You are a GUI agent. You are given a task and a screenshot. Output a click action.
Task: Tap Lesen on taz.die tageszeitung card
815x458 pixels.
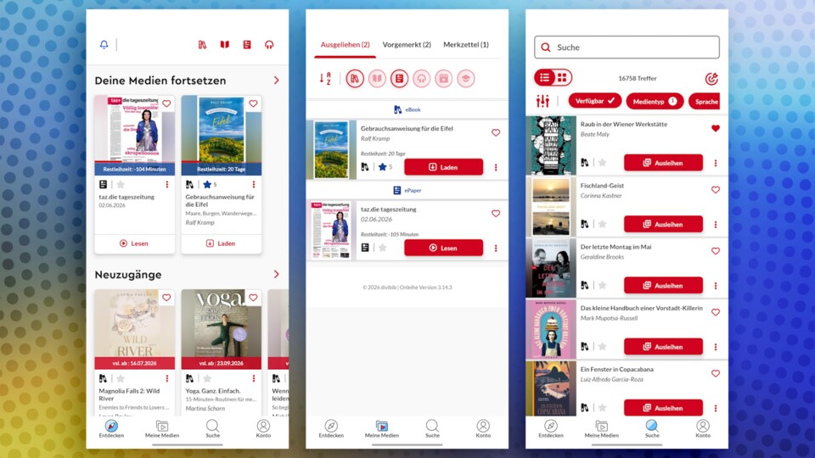pyautogui.click(x=134, y=243)
